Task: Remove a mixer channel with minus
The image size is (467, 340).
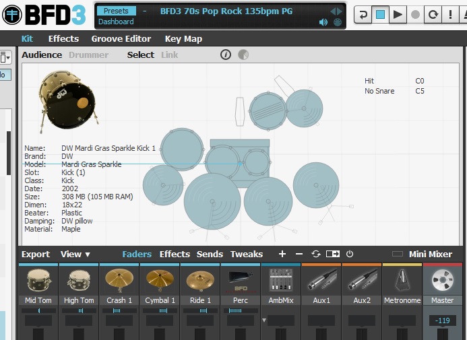Action: 299,254
